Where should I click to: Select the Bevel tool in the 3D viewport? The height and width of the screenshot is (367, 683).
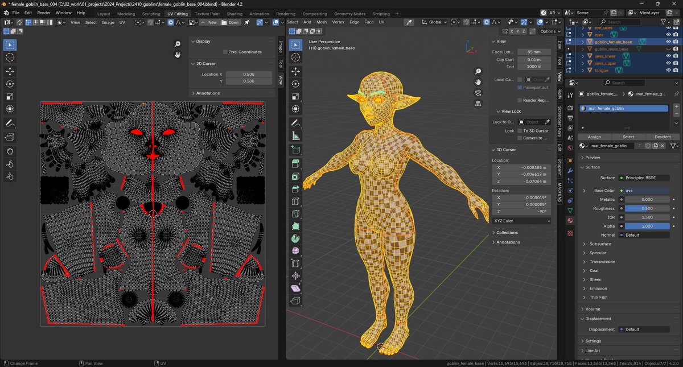tap(295, 189)
